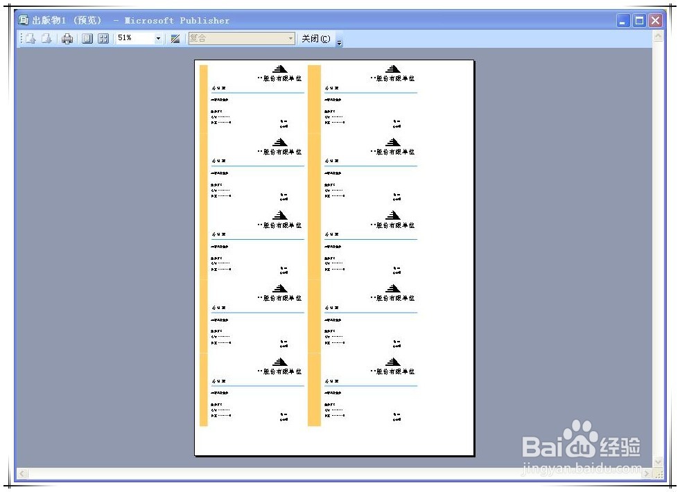Minimize the Publisher preview window

point(622,20)
